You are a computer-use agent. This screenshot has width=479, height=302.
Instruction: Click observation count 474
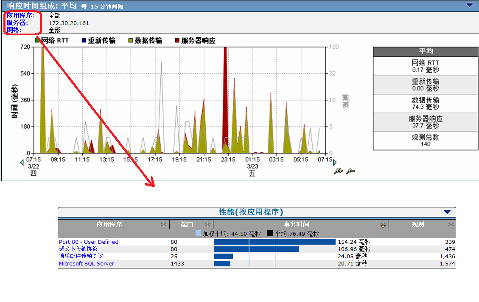[450, 249]
